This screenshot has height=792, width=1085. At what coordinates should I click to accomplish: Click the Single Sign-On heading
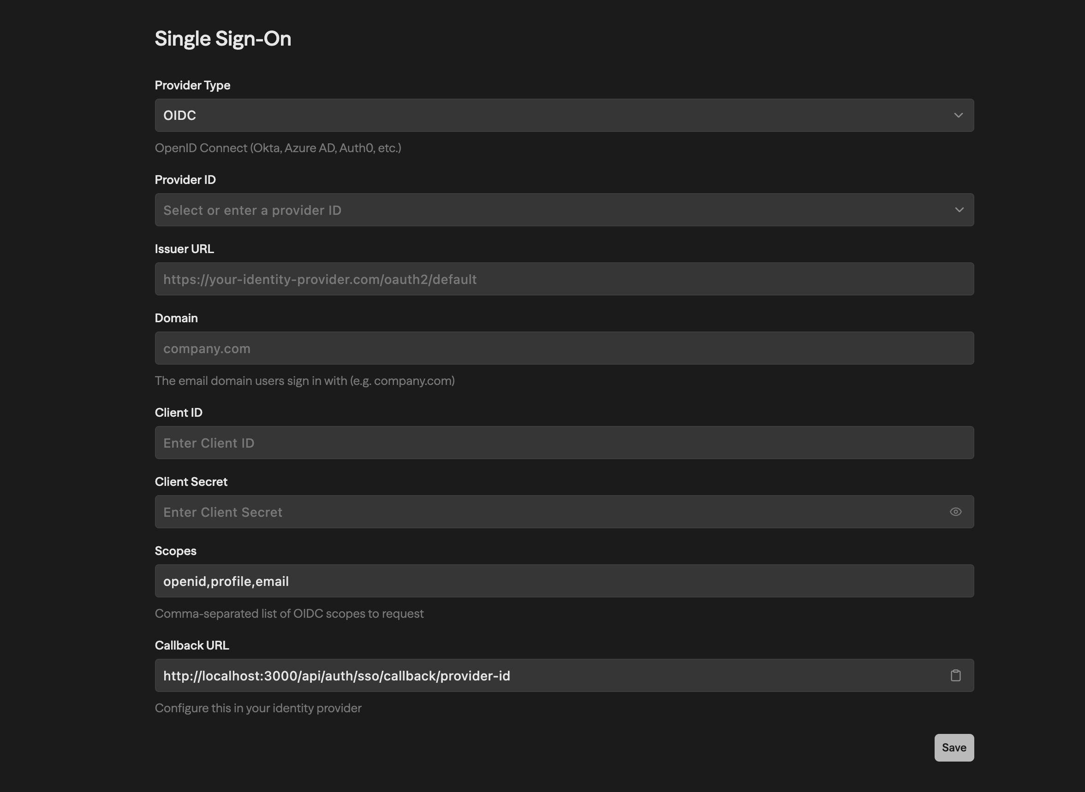coord(223,38)
